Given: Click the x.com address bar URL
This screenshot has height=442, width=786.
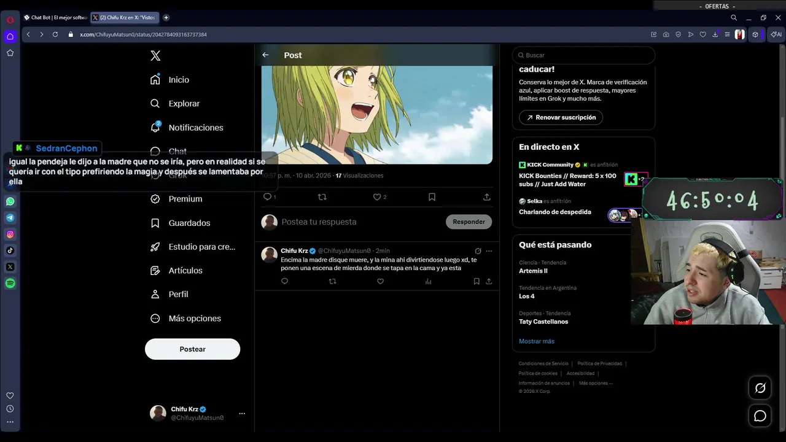Looking at the screenshot, I should (x=143, y=34).
